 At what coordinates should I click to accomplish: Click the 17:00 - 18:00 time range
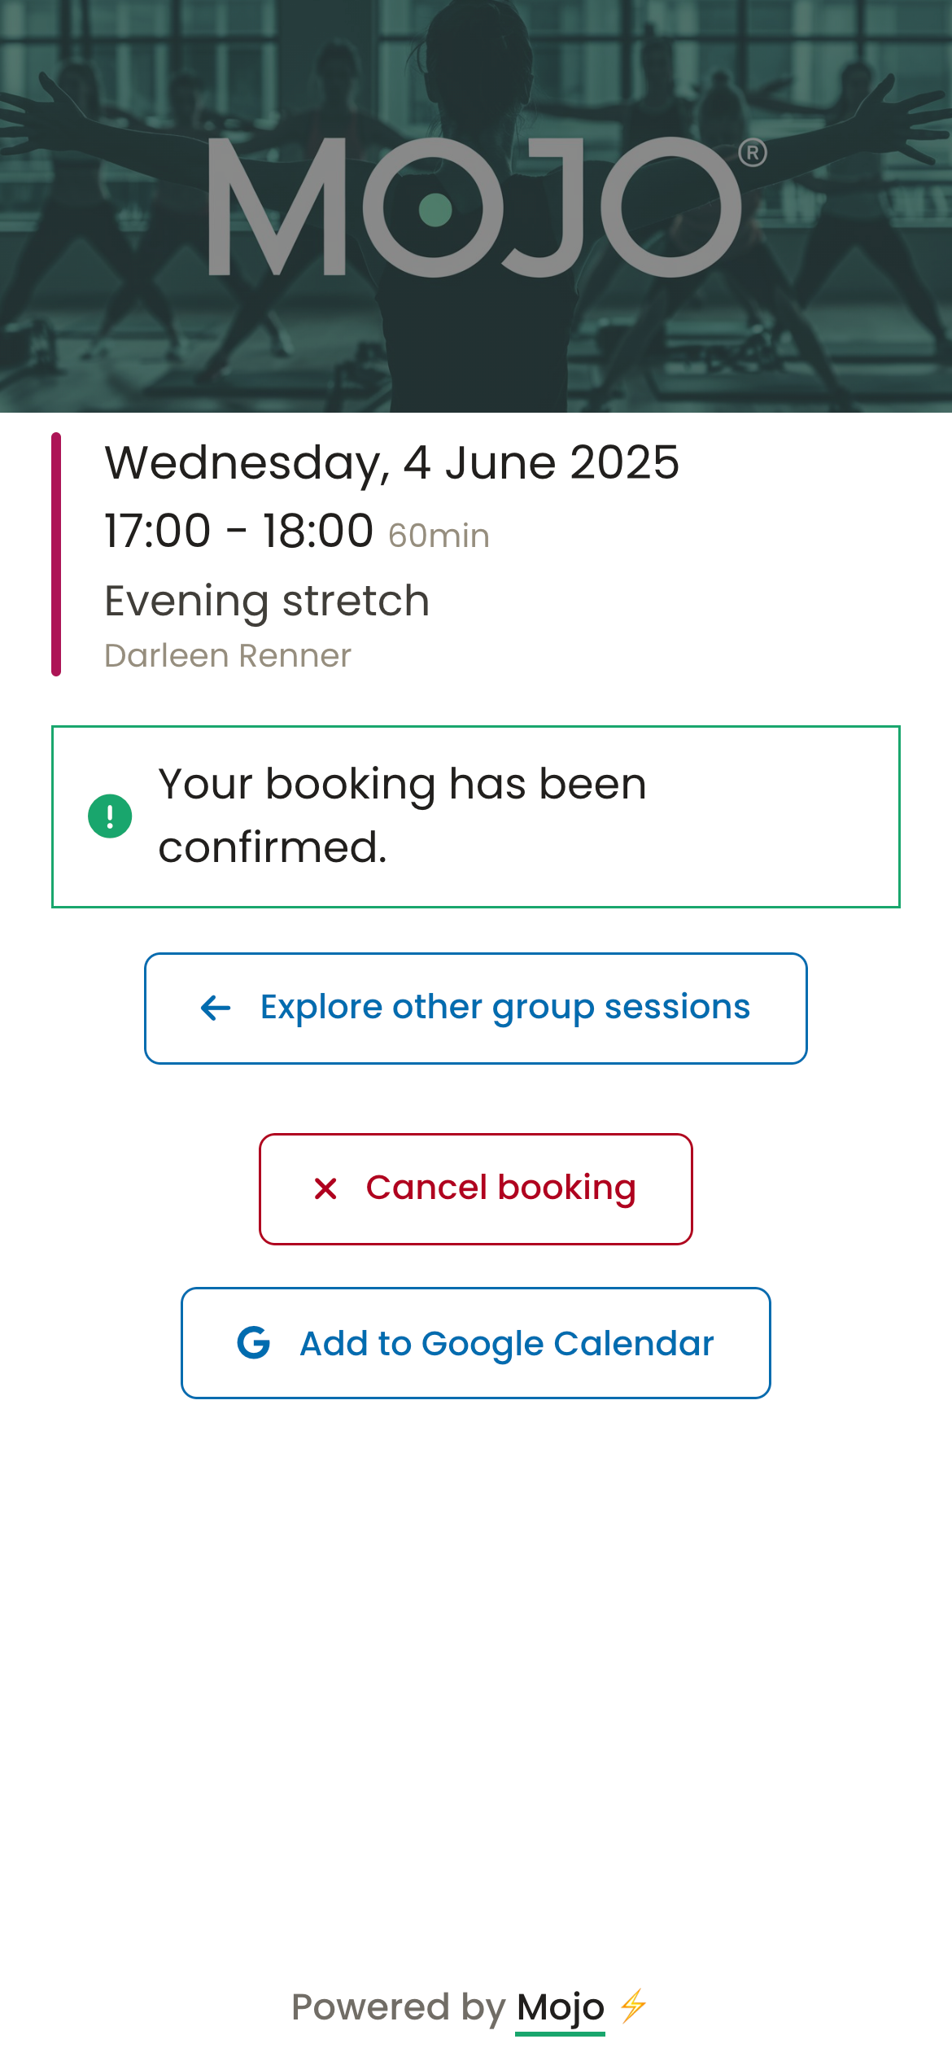tap(238, 531)
